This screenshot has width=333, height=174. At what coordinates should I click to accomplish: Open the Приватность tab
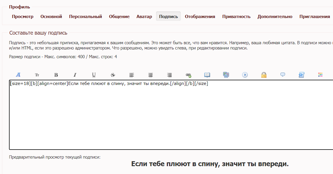236,16
